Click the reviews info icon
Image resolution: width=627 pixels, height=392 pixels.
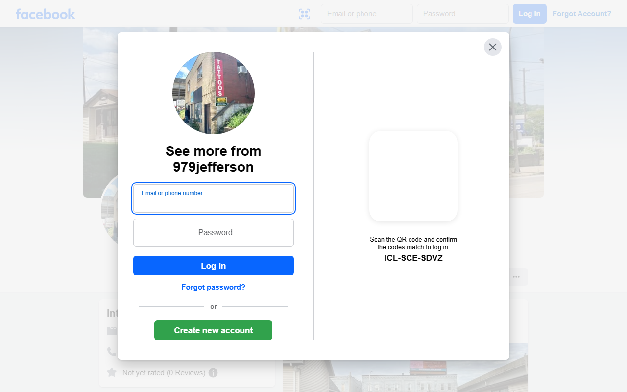[213, 373]
